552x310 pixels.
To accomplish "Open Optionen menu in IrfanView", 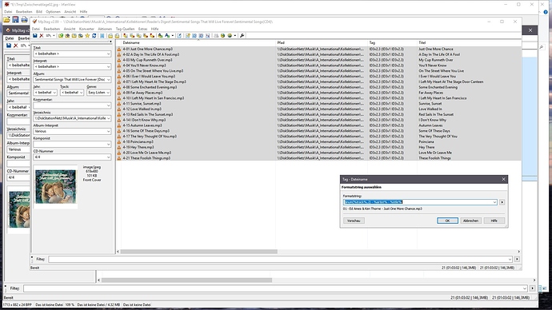I will click(53, 12).
